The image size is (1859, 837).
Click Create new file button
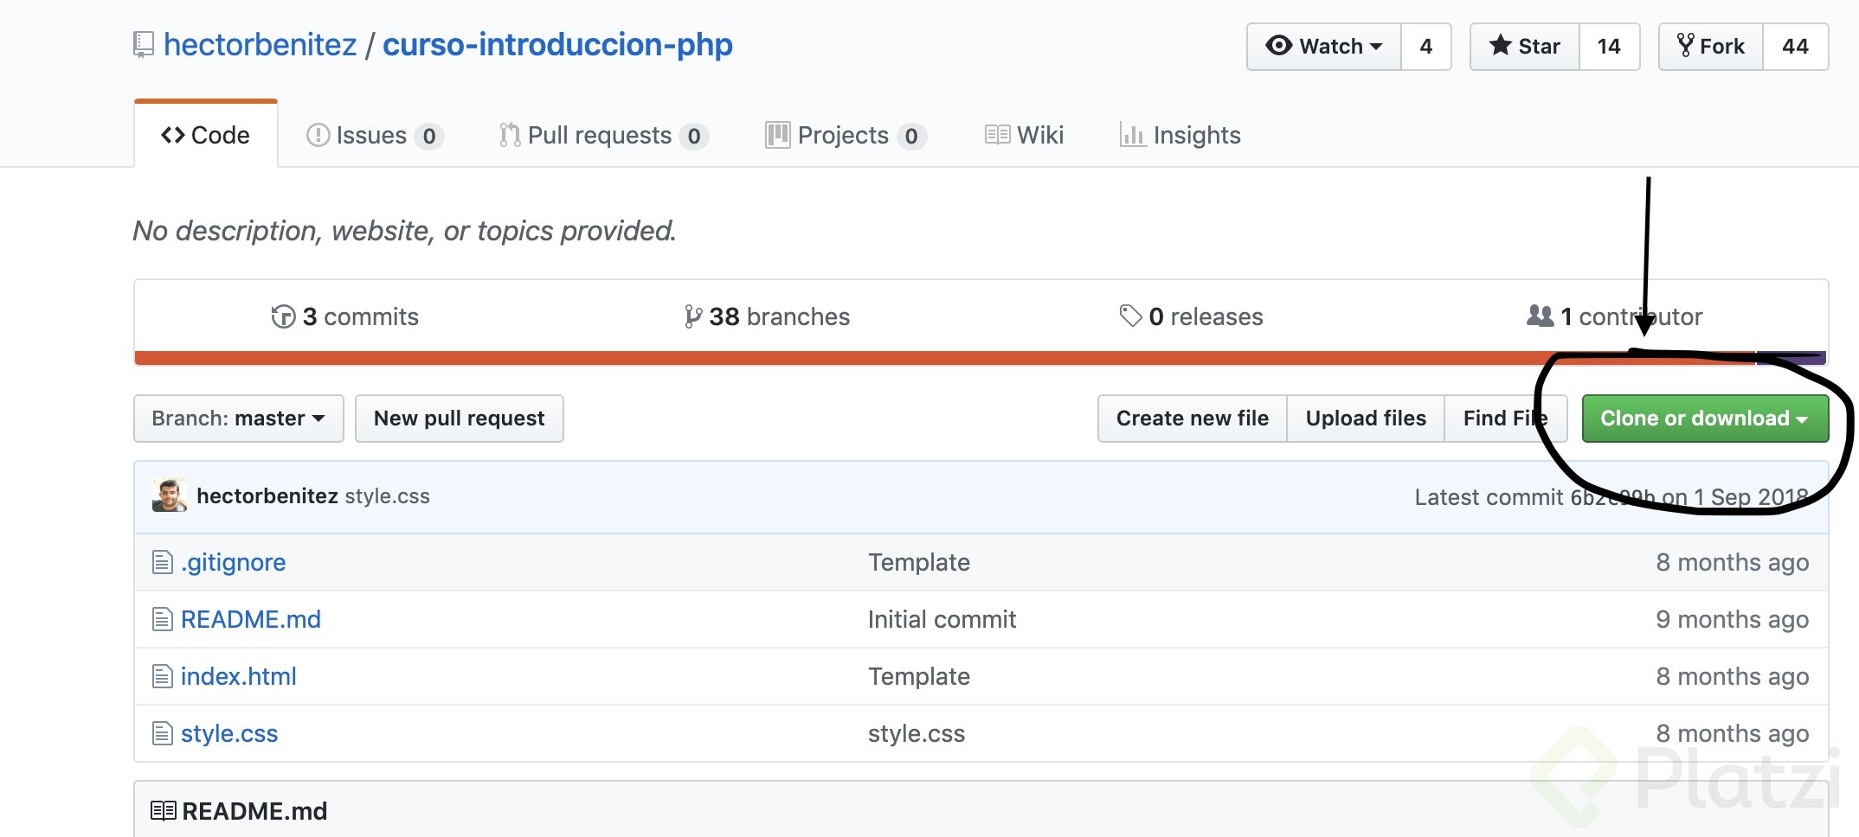click(x=1193, y=418)
